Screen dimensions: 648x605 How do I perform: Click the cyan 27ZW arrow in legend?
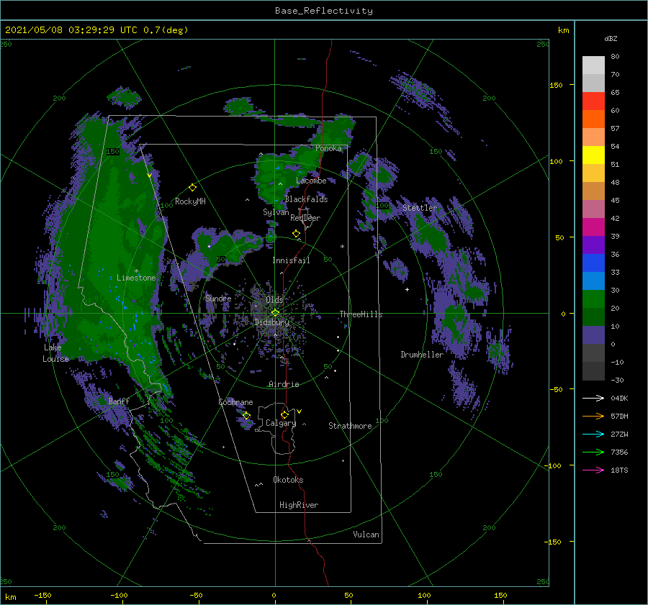tap(593, 434)
